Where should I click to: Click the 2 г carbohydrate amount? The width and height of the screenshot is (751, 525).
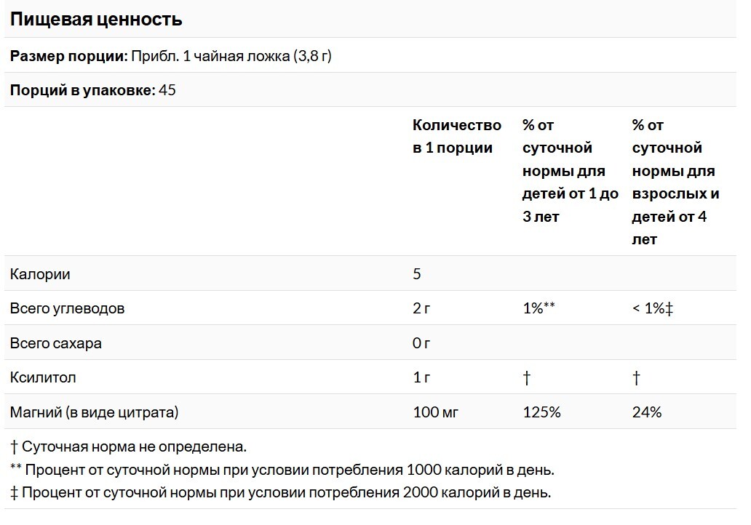point(421,308)
